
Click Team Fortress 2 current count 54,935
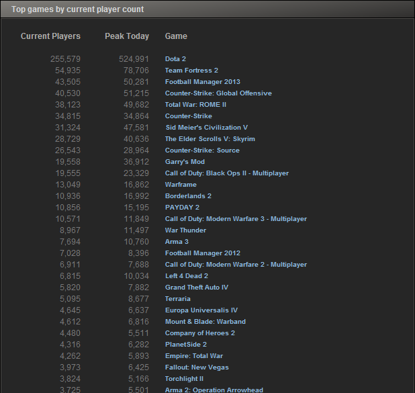(x=68, y=71)
